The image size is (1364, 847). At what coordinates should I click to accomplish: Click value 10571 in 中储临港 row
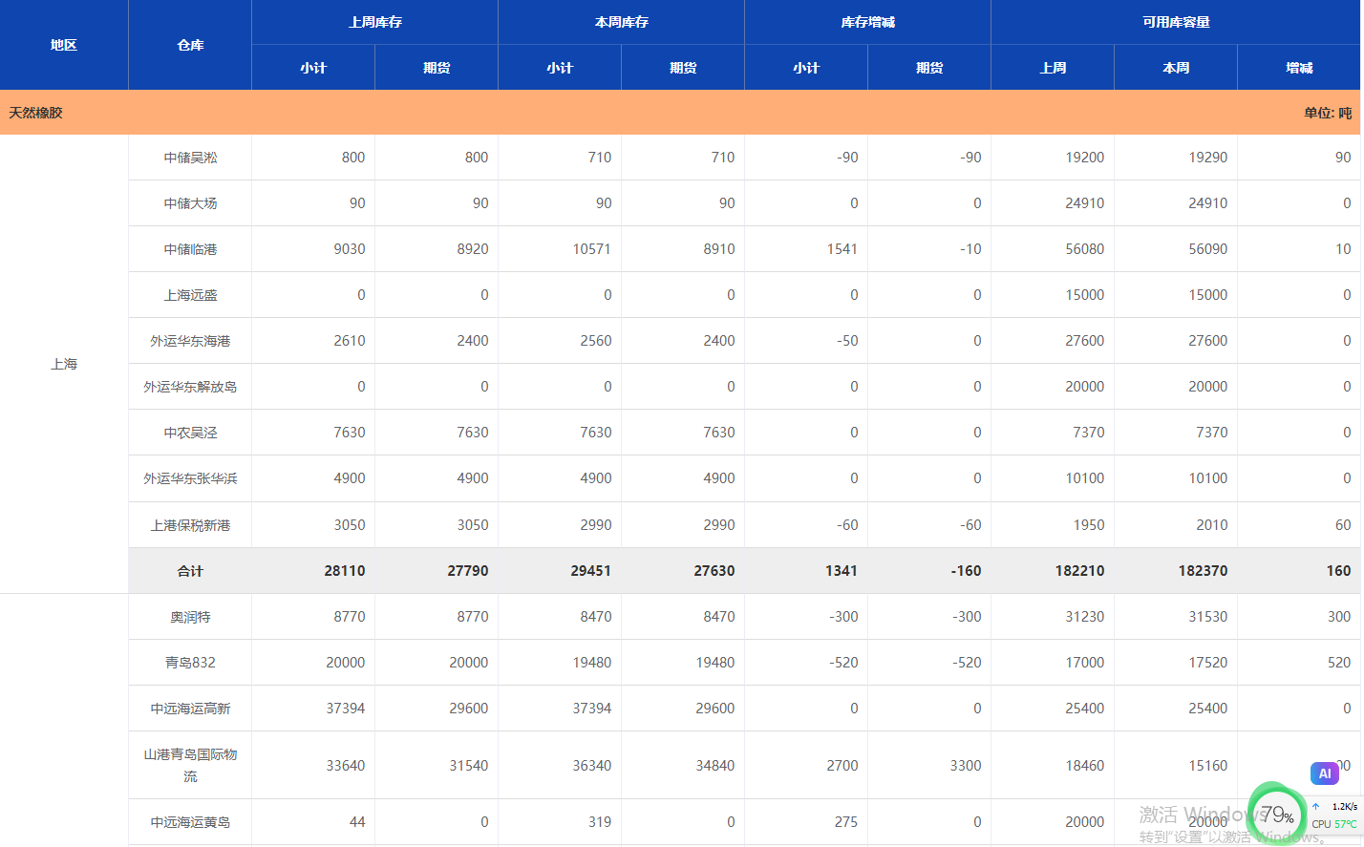[591, 249]
